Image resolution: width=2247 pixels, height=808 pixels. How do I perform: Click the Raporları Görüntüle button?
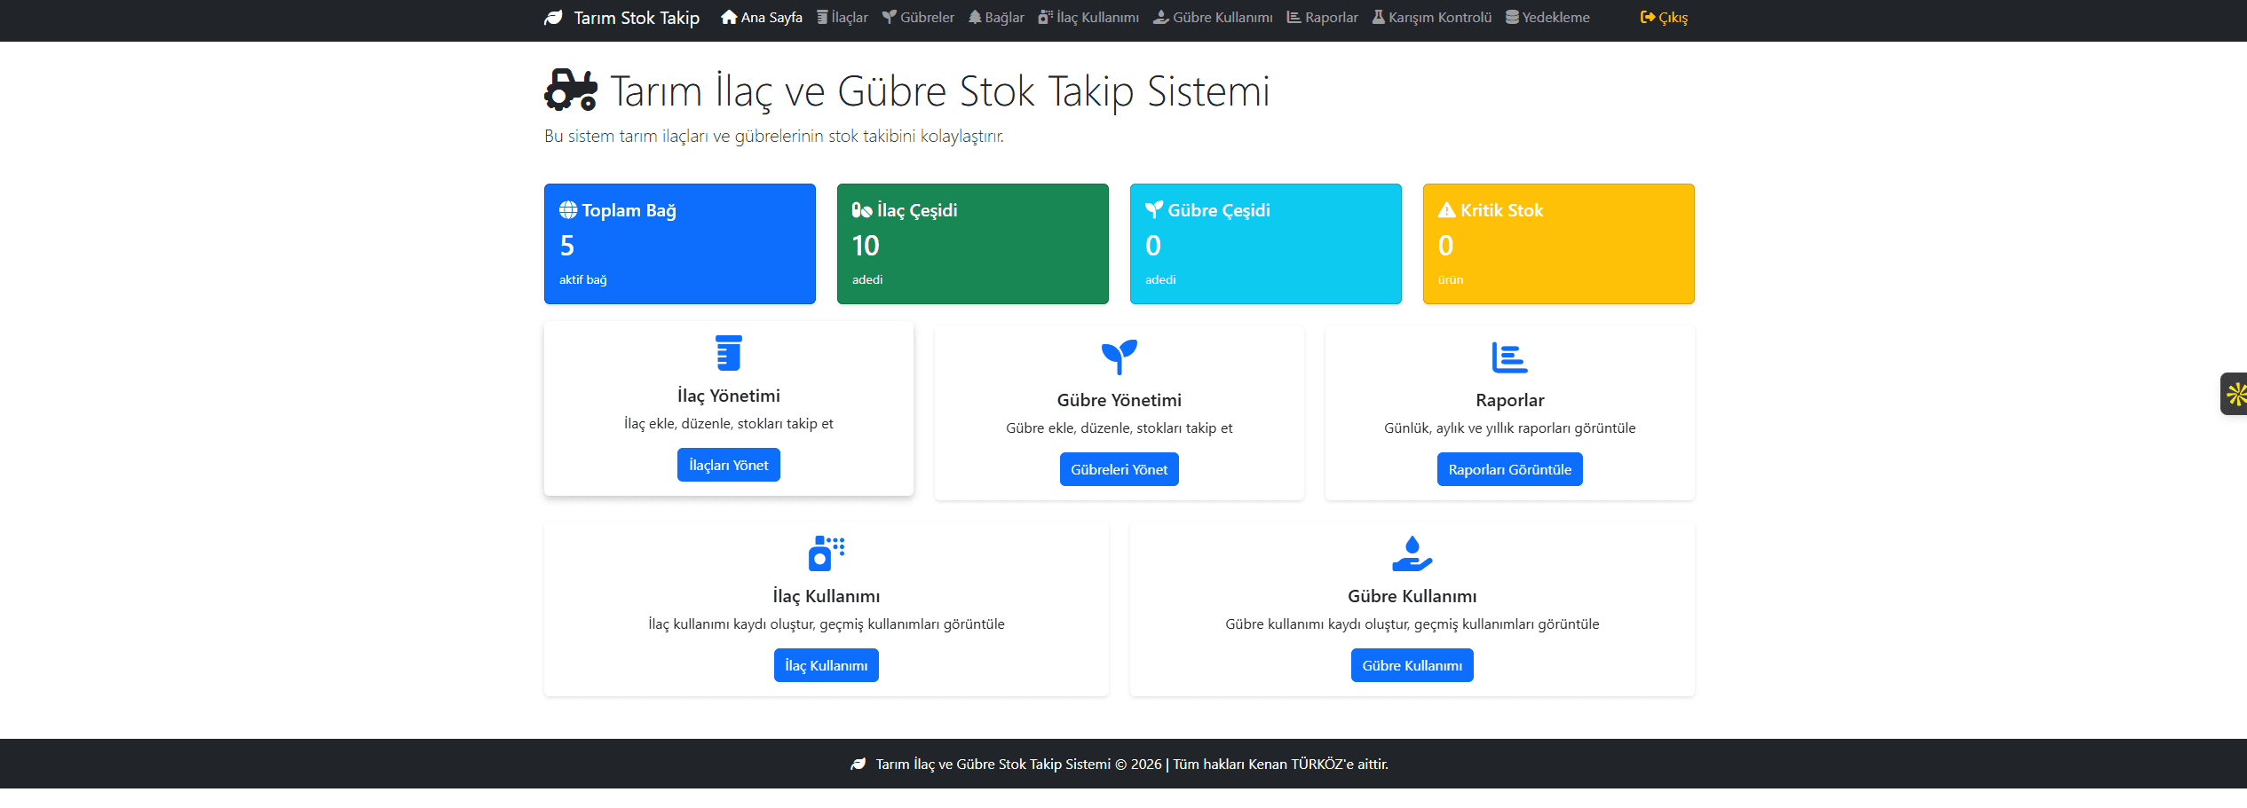tap(1509, 469)
